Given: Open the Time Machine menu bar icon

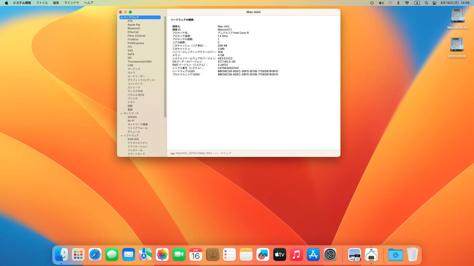Looking at the screenshot, I should [x=372, y=3].
